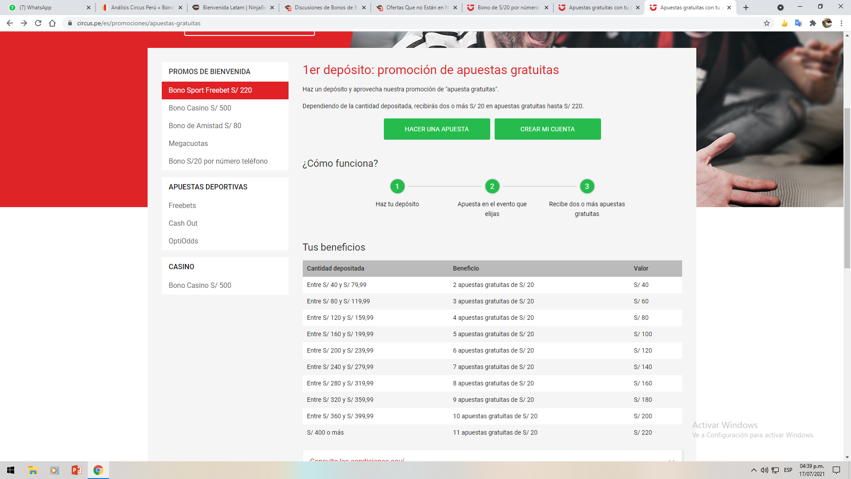Go forward to the next page

tap(24, 23)
